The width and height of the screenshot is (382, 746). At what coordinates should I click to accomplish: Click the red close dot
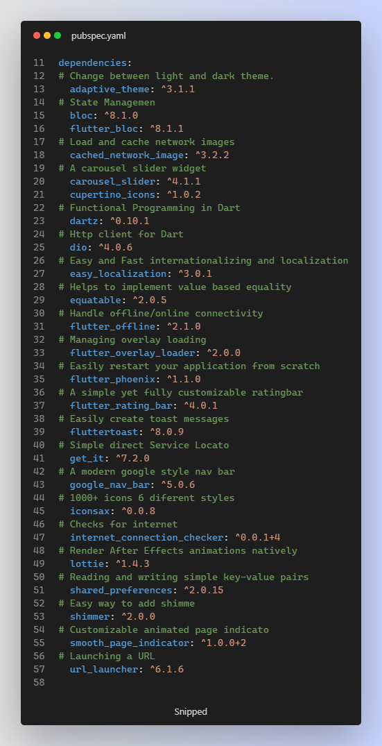pyautogui.click(x=37, y=35)
